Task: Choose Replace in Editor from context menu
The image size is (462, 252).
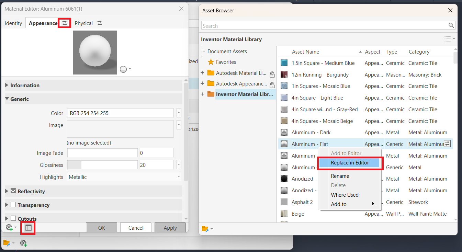Action: 350,163
